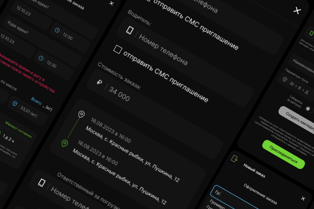Click the Оформление заказа heading
Viewport: 314px width, 209px height.
(260, 194)
